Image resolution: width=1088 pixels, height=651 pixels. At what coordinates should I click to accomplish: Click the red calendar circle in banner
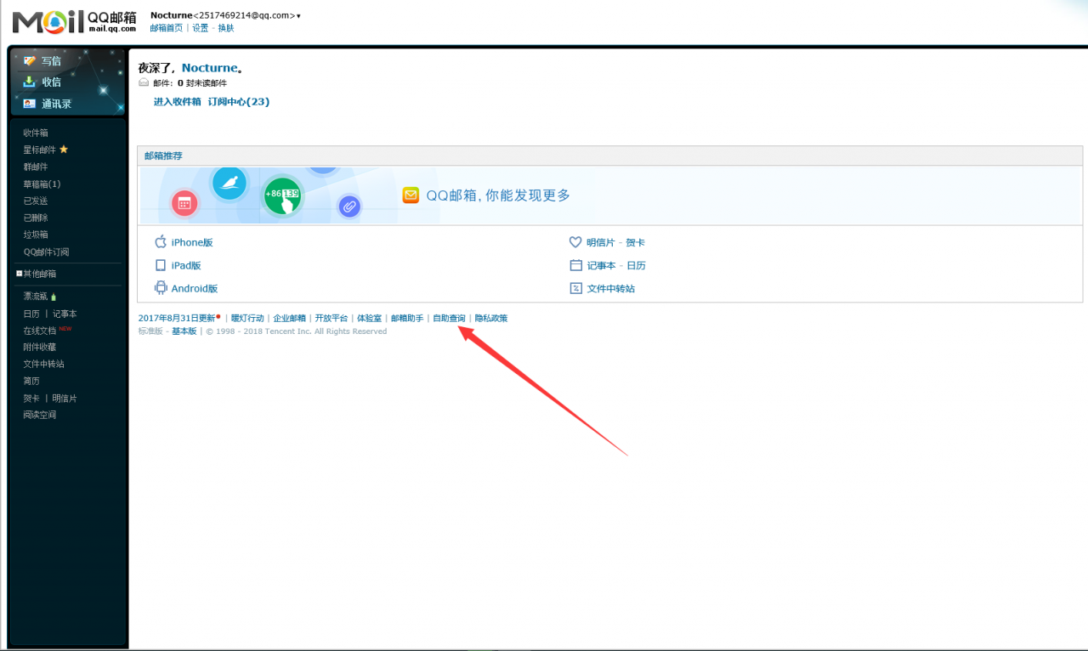(184, 203)
